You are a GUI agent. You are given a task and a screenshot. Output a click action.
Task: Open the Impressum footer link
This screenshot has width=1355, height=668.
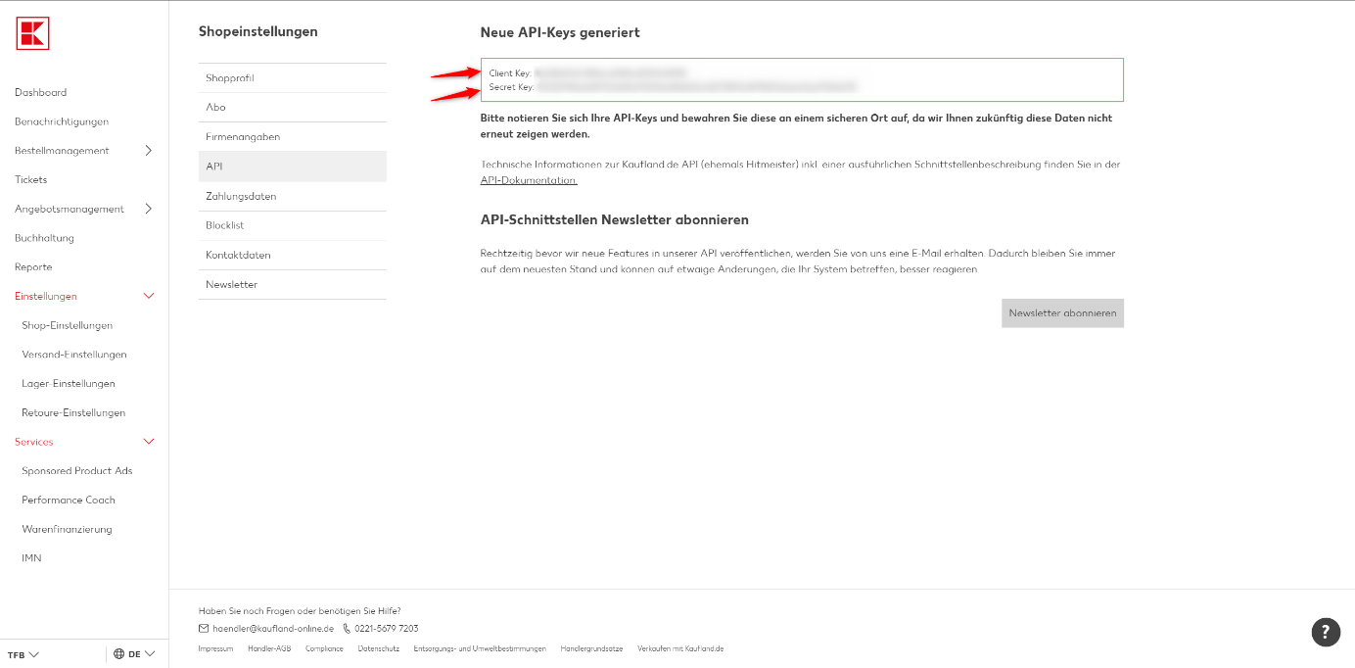[215, 648]
